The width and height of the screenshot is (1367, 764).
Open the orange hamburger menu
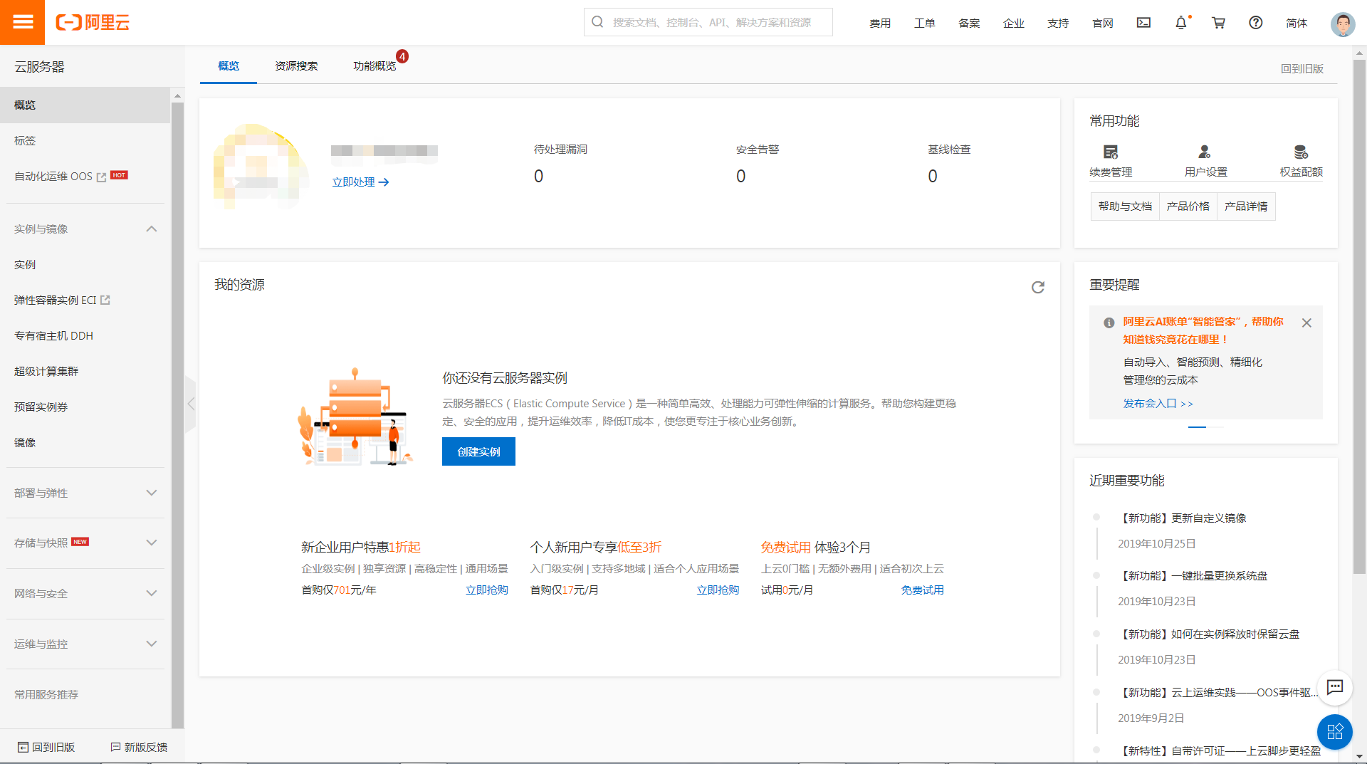[22, 22]
